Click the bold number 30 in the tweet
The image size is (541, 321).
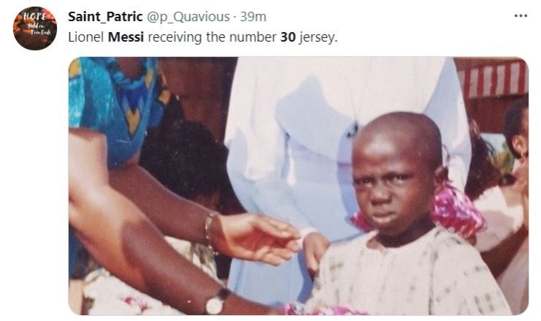click(x=288, y=37)
